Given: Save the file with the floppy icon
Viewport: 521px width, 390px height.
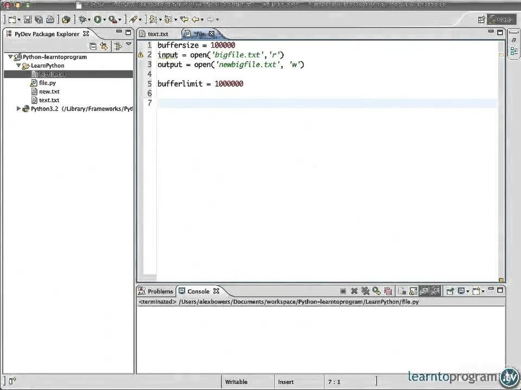Looking at the screenshot, I should pyautogui.click(x=28, y=19).
